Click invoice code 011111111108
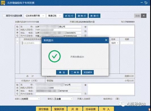 (32, 22)
